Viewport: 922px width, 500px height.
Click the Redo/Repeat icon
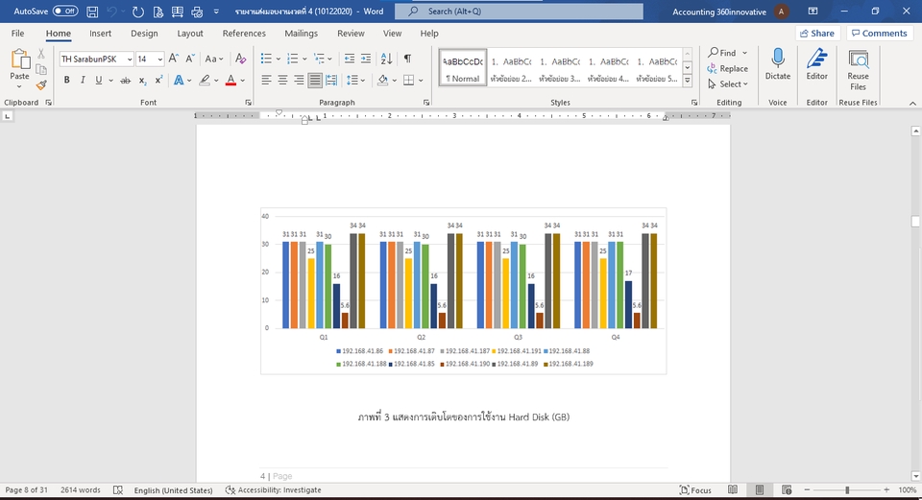137,12
